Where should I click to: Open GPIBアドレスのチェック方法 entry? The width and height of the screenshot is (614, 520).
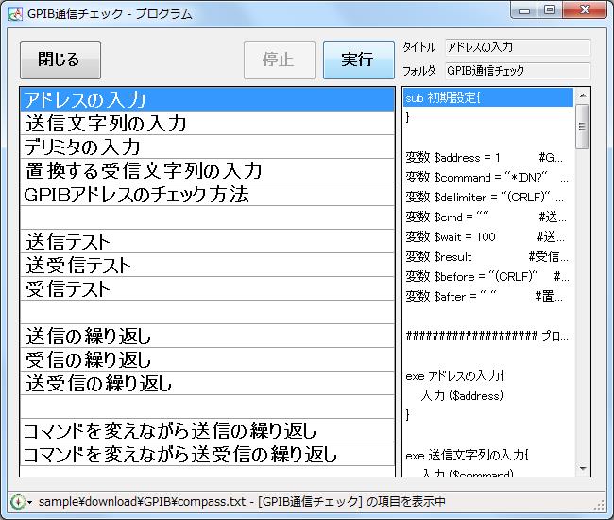pyautogui.click(x=207, y=194)
